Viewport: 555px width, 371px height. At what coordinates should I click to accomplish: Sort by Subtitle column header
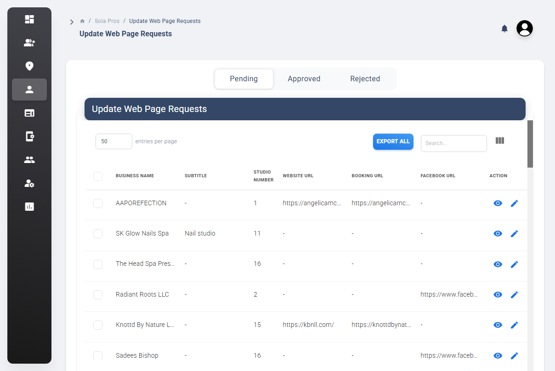[x=196, y=176]
